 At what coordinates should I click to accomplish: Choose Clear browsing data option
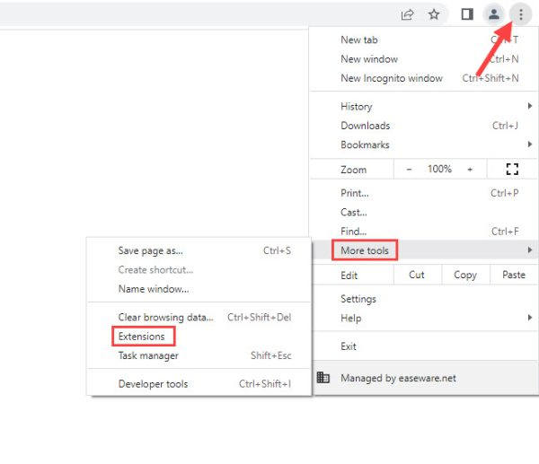[166, 317]
